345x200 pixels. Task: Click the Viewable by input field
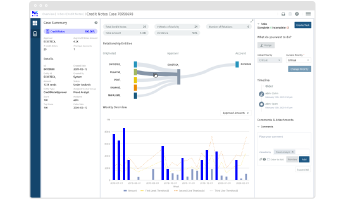coord(291,152)
